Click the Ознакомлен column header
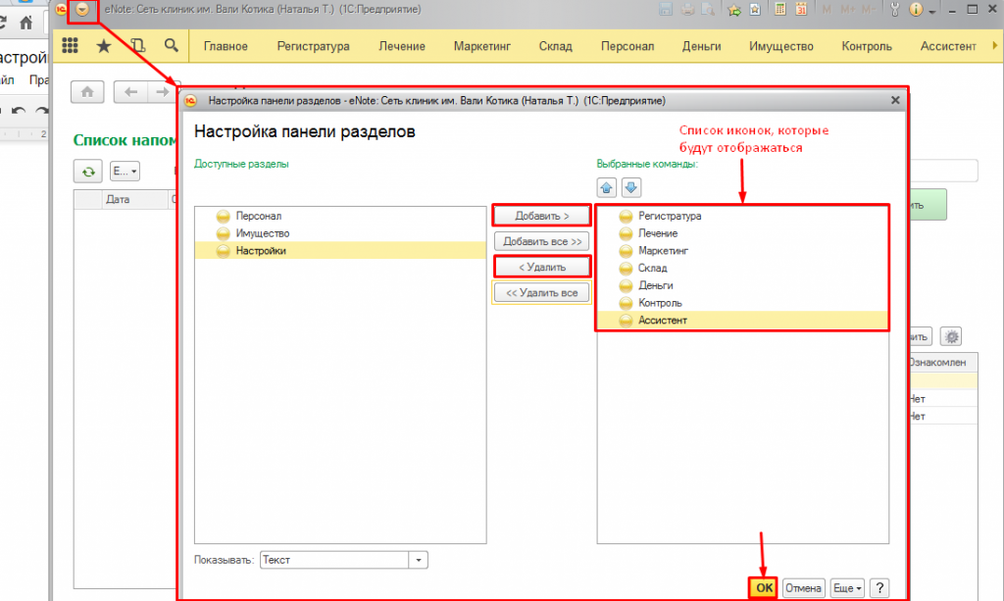1004x601 pixels. click(942, 362)
